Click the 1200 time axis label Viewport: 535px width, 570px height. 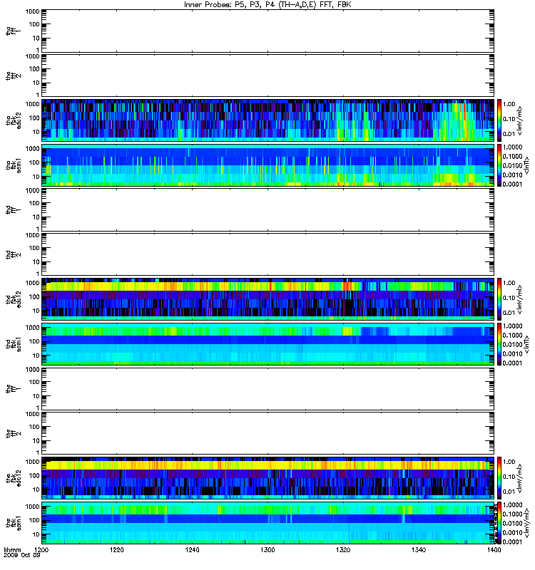tap(42, 549)
